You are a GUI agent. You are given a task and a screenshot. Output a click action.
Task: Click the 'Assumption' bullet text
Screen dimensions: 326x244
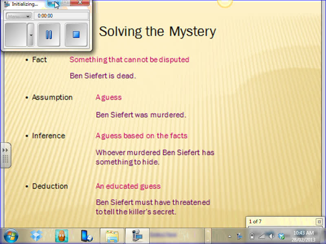(x=52, y=97)
